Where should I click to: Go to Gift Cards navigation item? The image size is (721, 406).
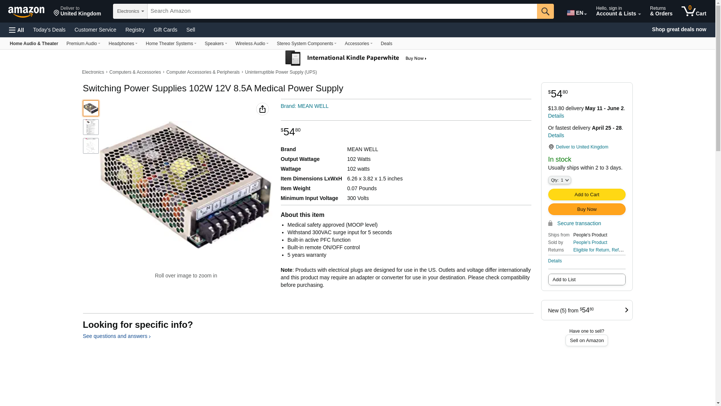tap(165, 30)
